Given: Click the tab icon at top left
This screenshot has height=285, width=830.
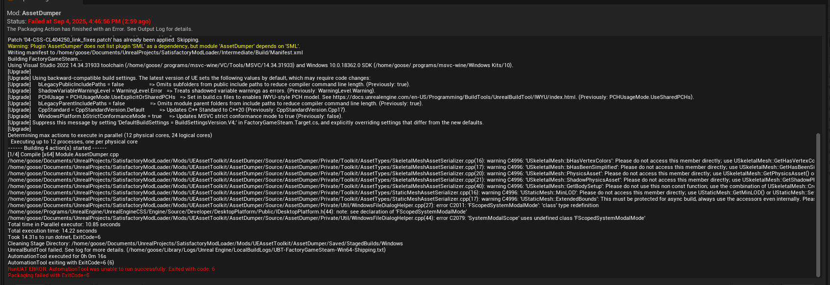Looking at the screenshot, I should [x=10, y=1].
